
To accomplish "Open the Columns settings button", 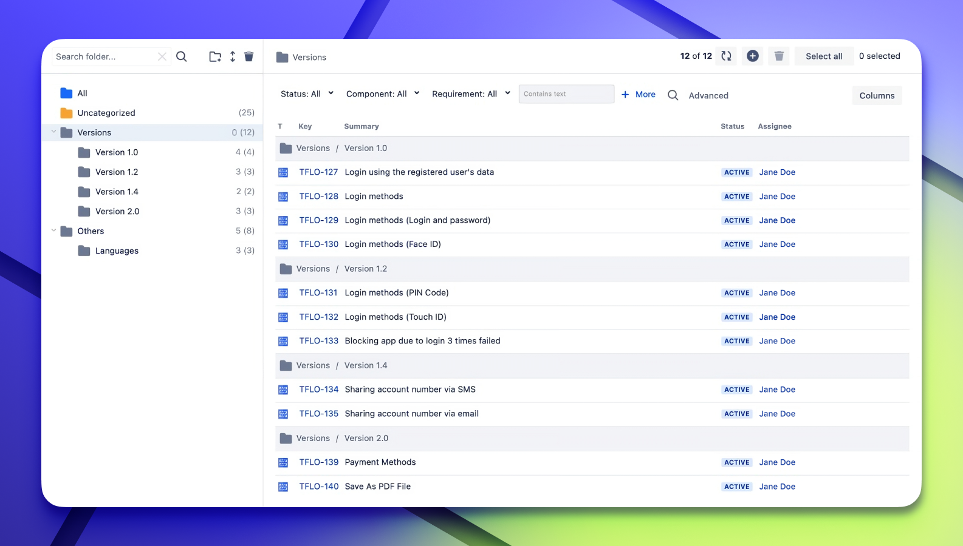I will pyautogui.click(x=876, y=95).
